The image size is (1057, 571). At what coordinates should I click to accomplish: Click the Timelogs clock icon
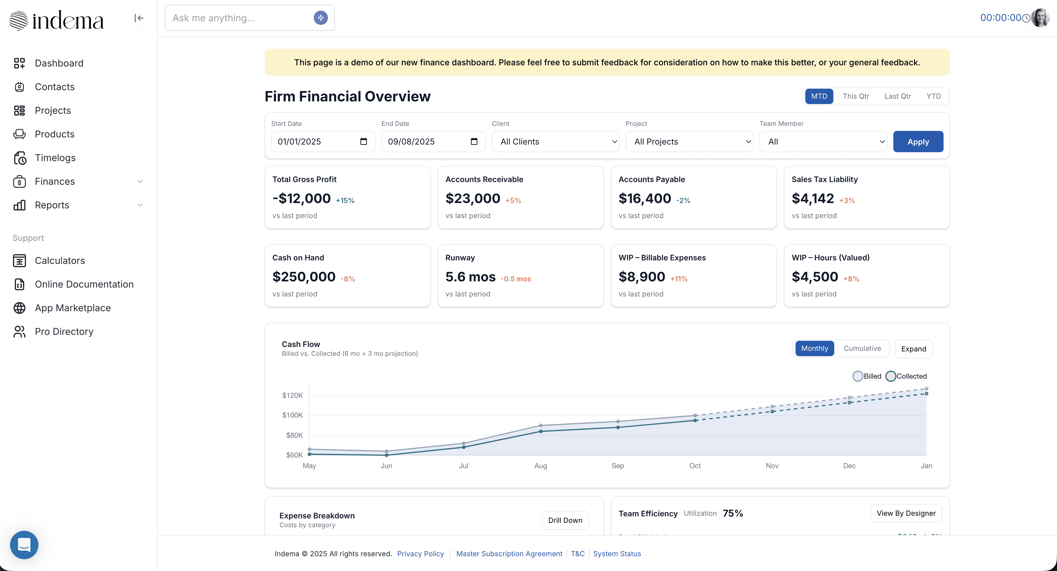pyautogui.click(x=19, y=158)
